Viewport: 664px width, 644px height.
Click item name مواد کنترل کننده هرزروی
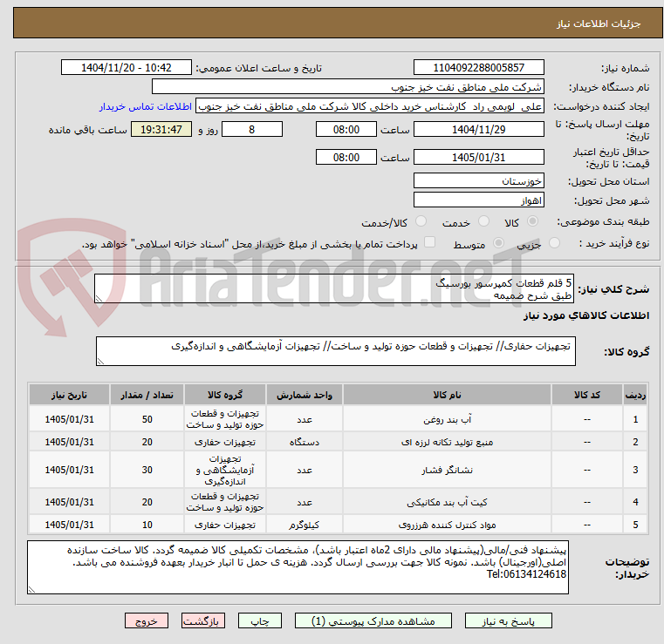tap(447, 525)
